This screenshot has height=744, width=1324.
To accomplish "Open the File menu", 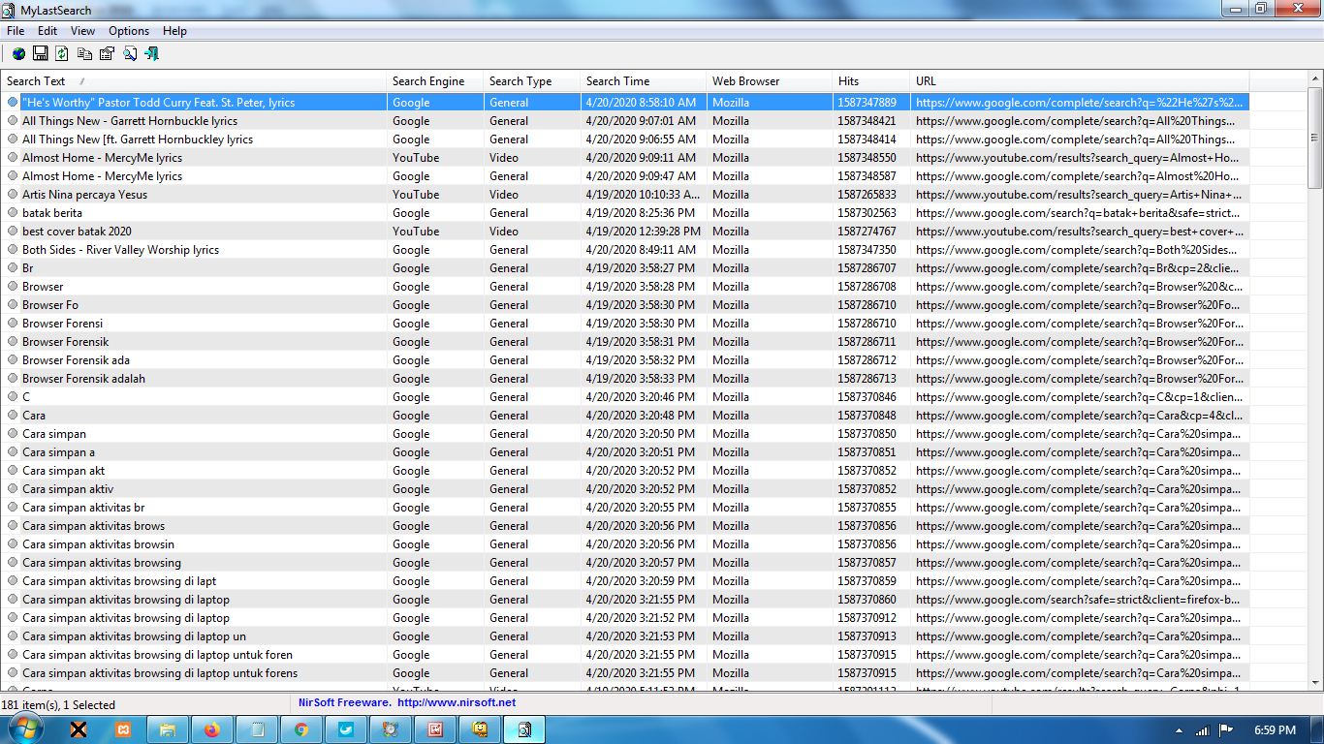I will [x=16, y=31].
